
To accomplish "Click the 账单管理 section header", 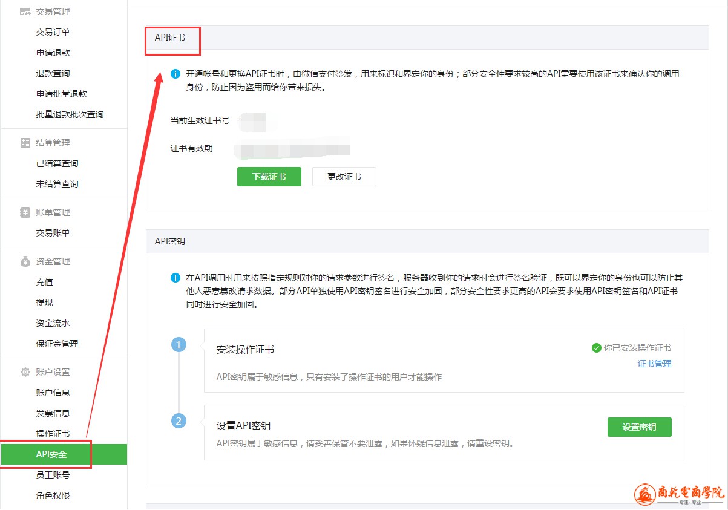I will 53,212.
